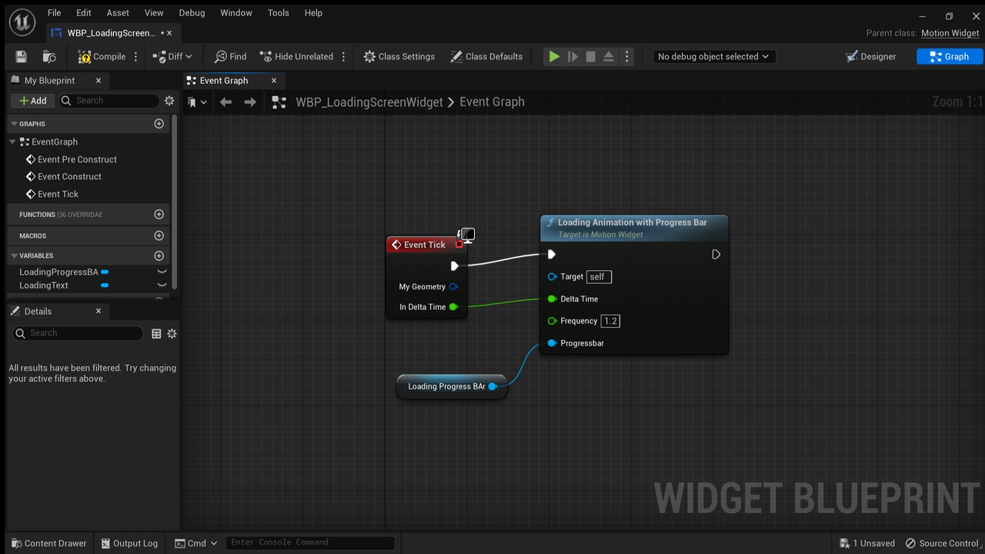The height and width of the screenshot is (554, 985).
Task: Open Class Defaults
Action: point(486,56)
